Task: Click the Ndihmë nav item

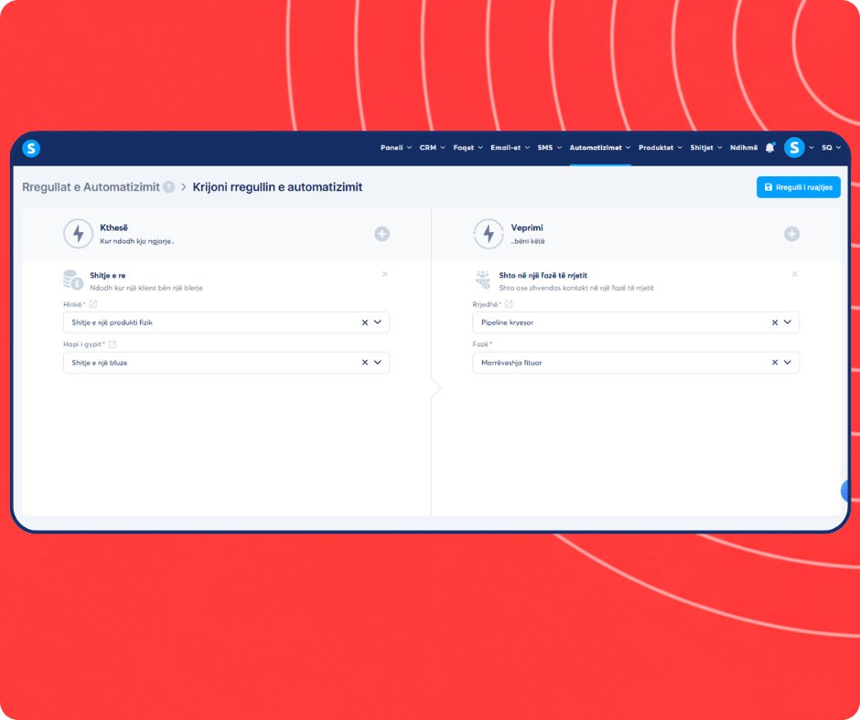Action: point(744,148)
